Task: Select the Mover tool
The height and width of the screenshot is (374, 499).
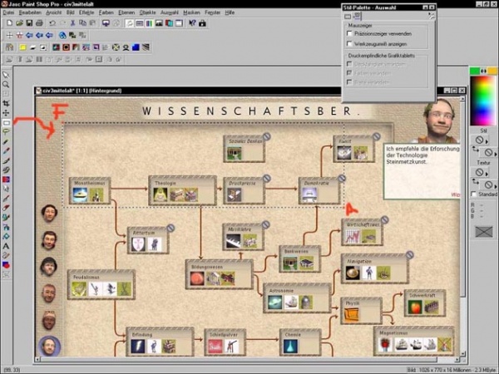Action: (6, 113)
